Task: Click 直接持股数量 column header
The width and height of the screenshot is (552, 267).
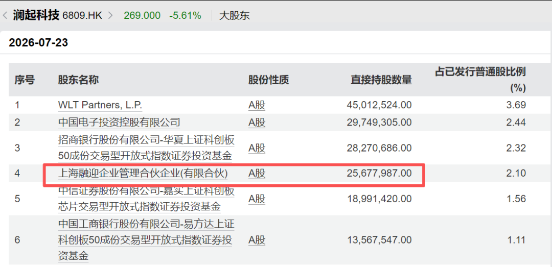Action: coord(381,80)
